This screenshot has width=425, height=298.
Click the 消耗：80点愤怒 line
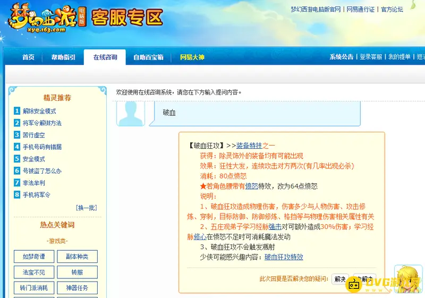point(223,176)
